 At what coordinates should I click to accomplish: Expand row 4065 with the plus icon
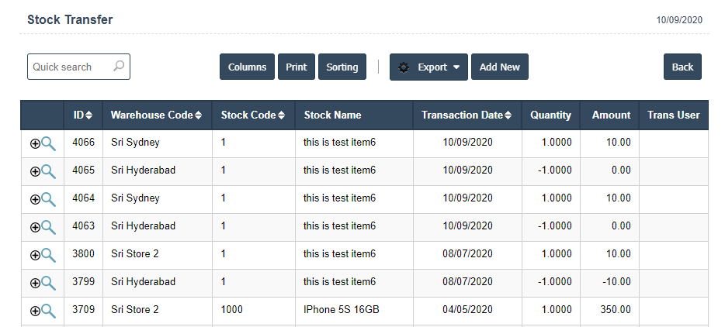35,171
